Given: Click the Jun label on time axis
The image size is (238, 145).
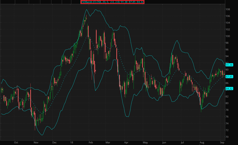Looking at the screenshot, I should [164, 142].
